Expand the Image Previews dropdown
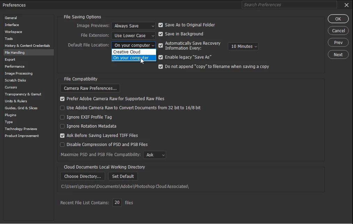 coord(133,26)
